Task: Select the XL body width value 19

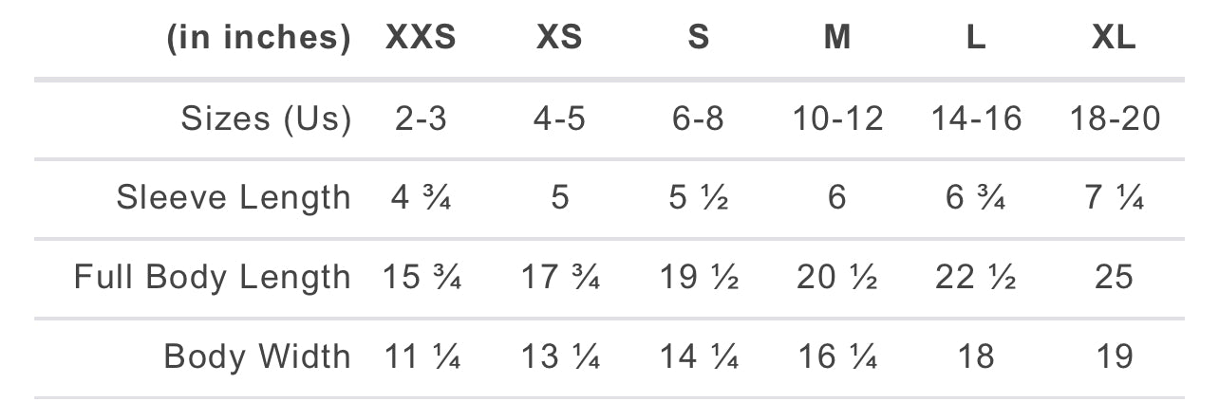Action: (1115, 356)
